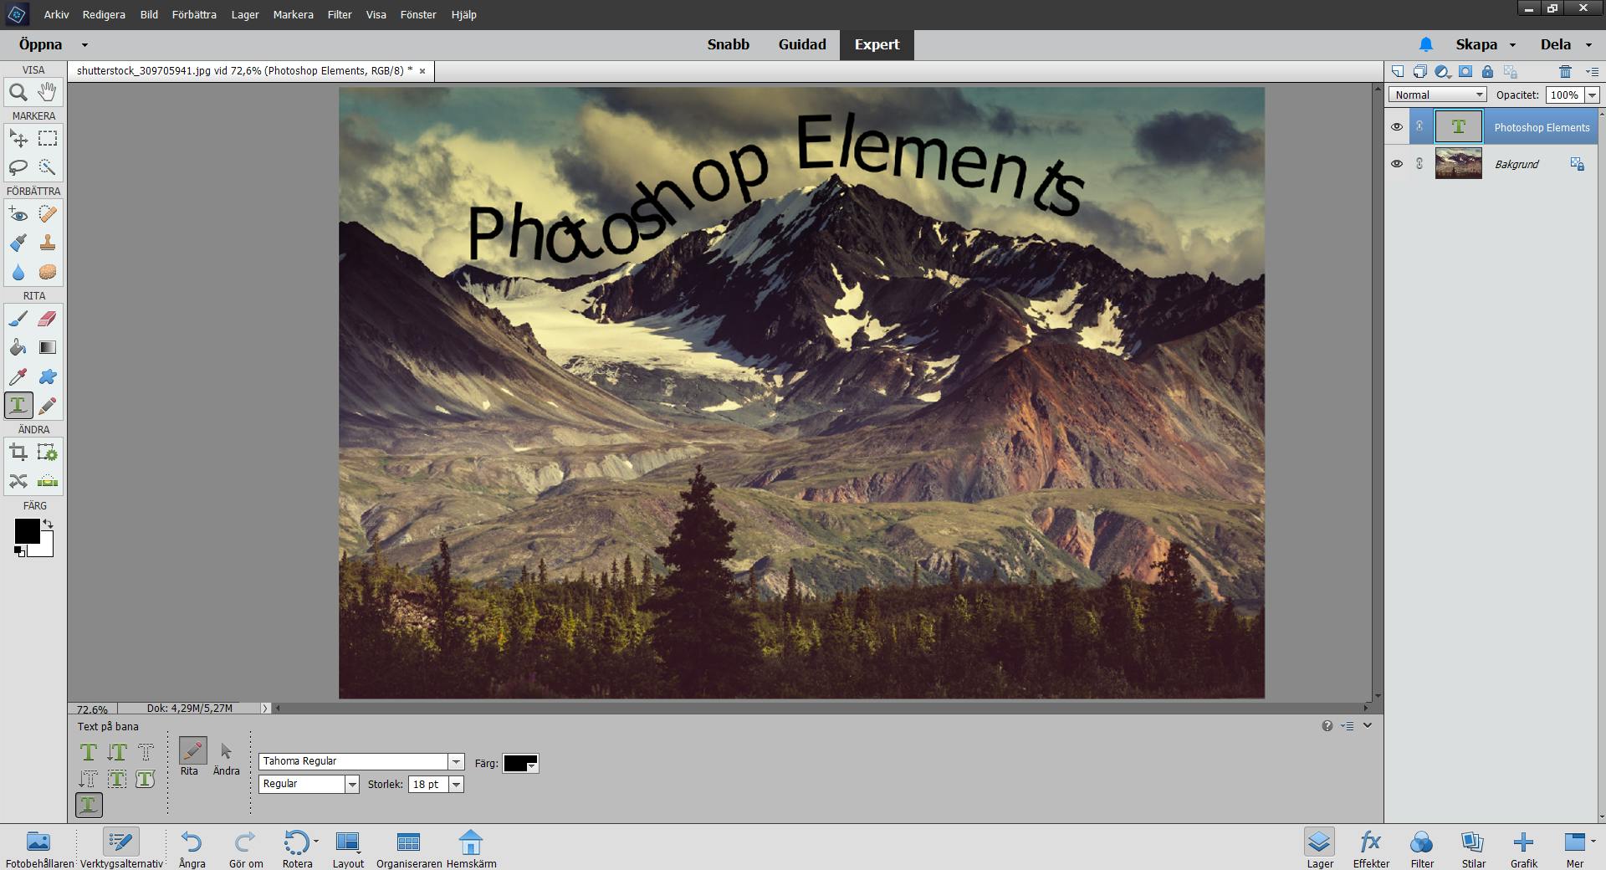This screenshot has width=1606, height=870.
Task: Open the Normal blend mode dropdown
Action: pos(1437,95)
